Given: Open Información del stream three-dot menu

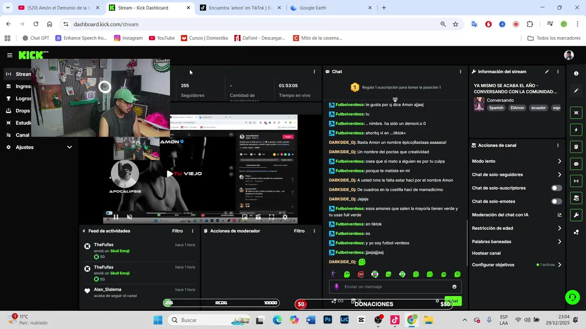Looking at the screenshot, I should click(558, 72).
